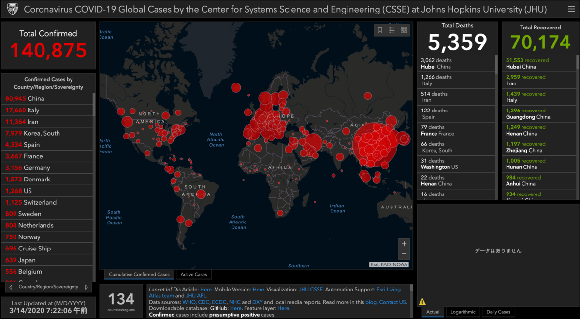Viewport: 580px width, 319px height.
Task: Switch to Active Cases tab
Action: pos(194,274)
